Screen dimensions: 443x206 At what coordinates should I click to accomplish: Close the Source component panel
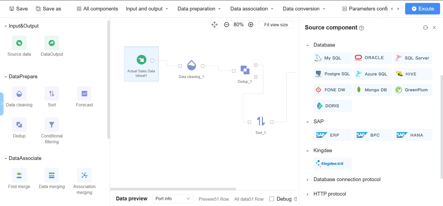(434, 28)
